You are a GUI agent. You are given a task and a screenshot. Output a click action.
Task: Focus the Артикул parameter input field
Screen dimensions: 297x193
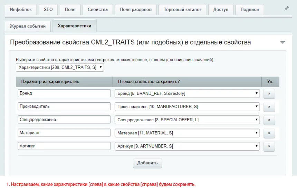point(64,146)
